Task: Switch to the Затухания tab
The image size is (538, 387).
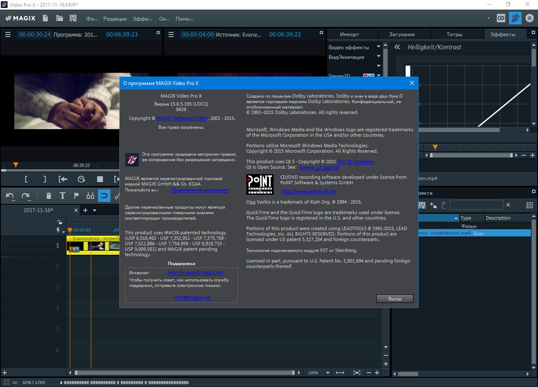Action: (402, 34)
